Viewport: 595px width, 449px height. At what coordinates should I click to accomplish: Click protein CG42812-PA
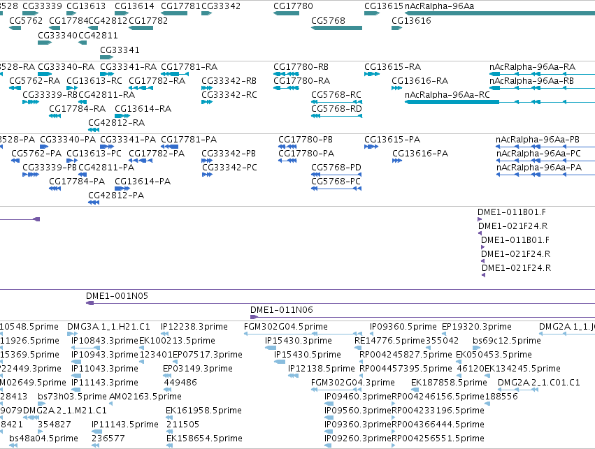coord(116,196)
